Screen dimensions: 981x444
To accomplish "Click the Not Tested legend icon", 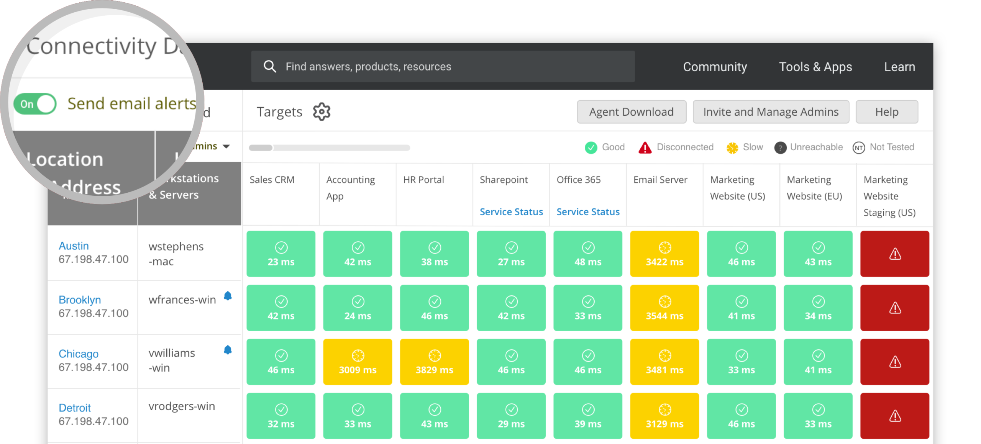I will (x=858, y=147).
